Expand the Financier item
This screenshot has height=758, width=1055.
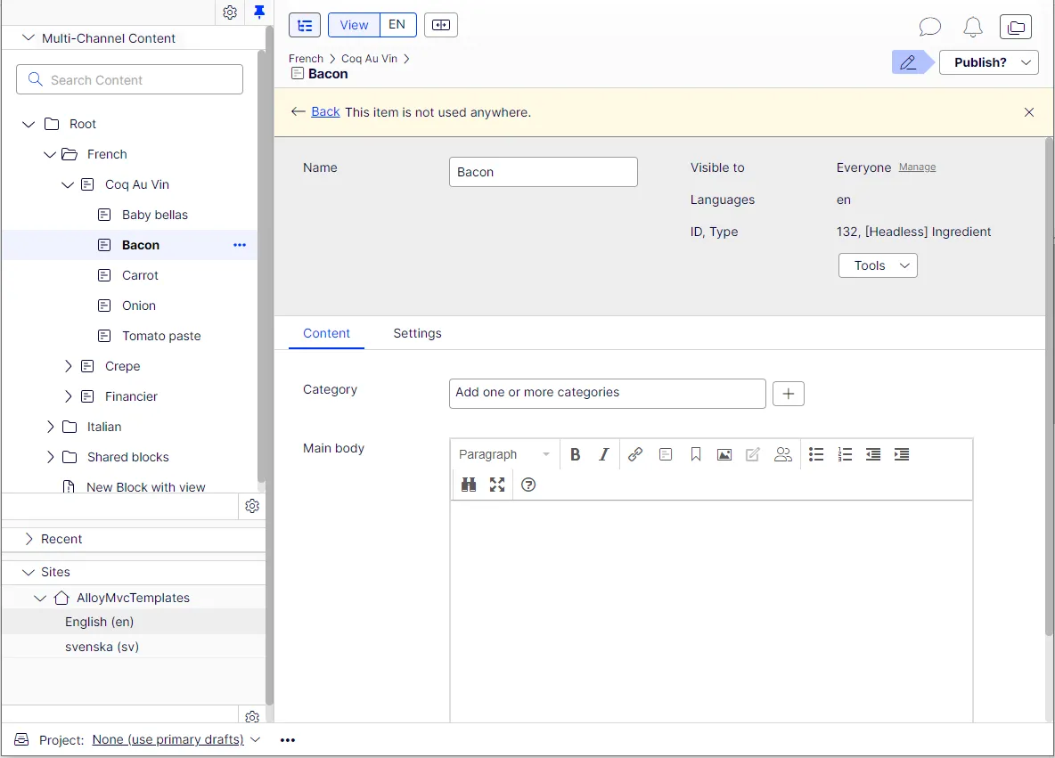68,396
